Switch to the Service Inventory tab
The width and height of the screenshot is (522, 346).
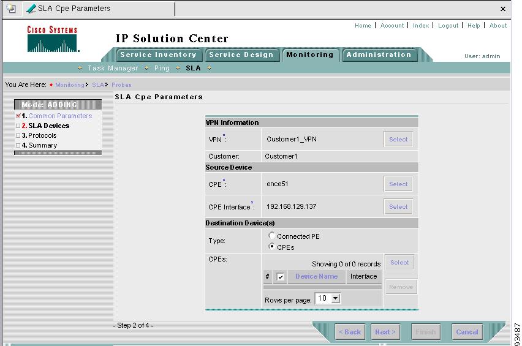click(x=159, y=55)
